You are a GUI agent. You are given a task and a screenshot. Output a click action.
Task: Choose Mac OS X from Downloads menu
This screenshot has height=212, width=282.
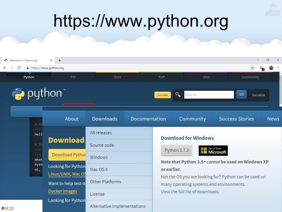[119, 169]
